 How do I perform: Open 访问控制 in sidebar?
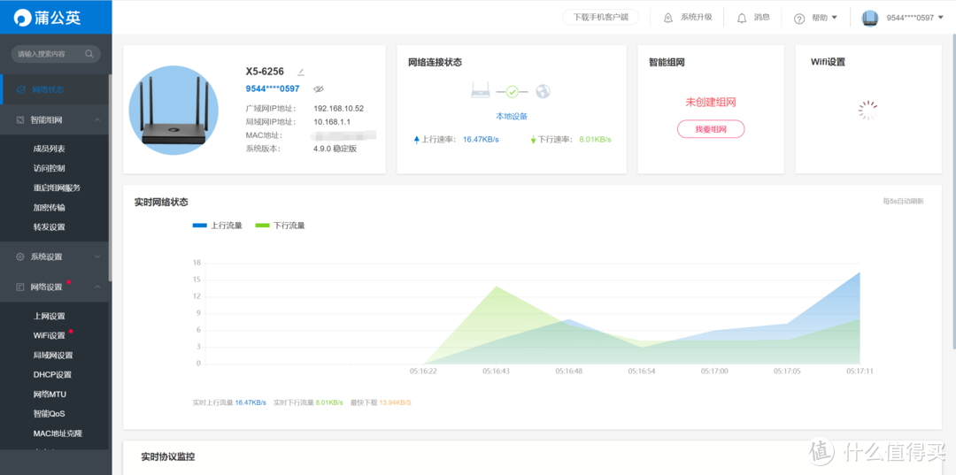(50, 168)
